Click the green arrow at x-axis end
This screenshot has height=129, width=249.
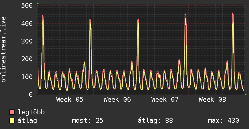coord(246,94)
